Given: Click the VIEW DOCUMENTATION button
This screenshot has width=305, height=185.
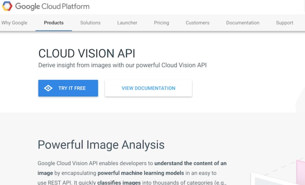Looking at the screenshot, I should click(149, 88).
